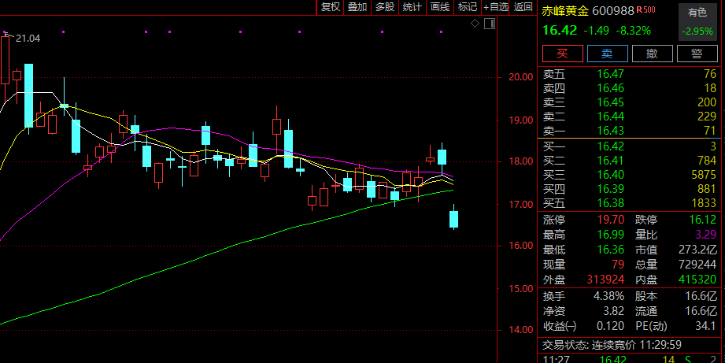This screenshot has width=725, height=363.
Task: Click the 收益(一) value 0.120
Action: [610, 327]
